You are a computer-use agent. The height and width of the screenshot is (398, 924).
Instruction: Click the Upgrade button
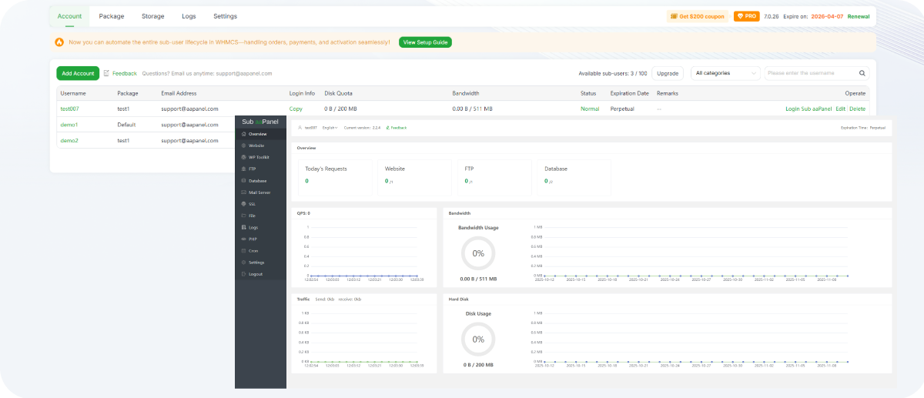[x=668, y=74]
